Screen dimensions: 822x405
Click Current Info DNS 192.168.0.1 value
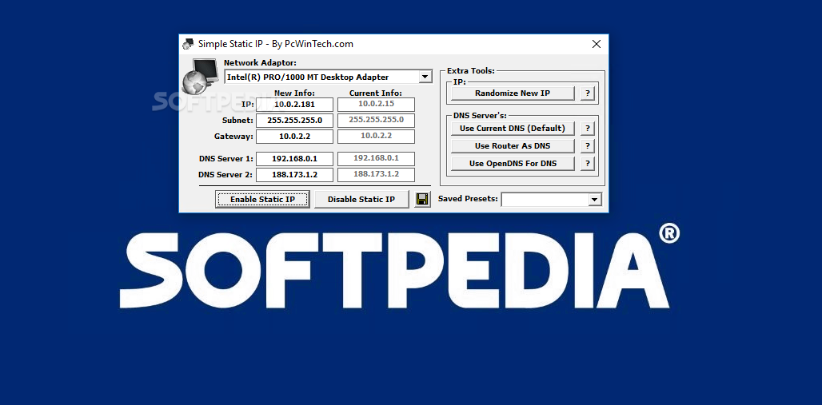pos(376,158)
